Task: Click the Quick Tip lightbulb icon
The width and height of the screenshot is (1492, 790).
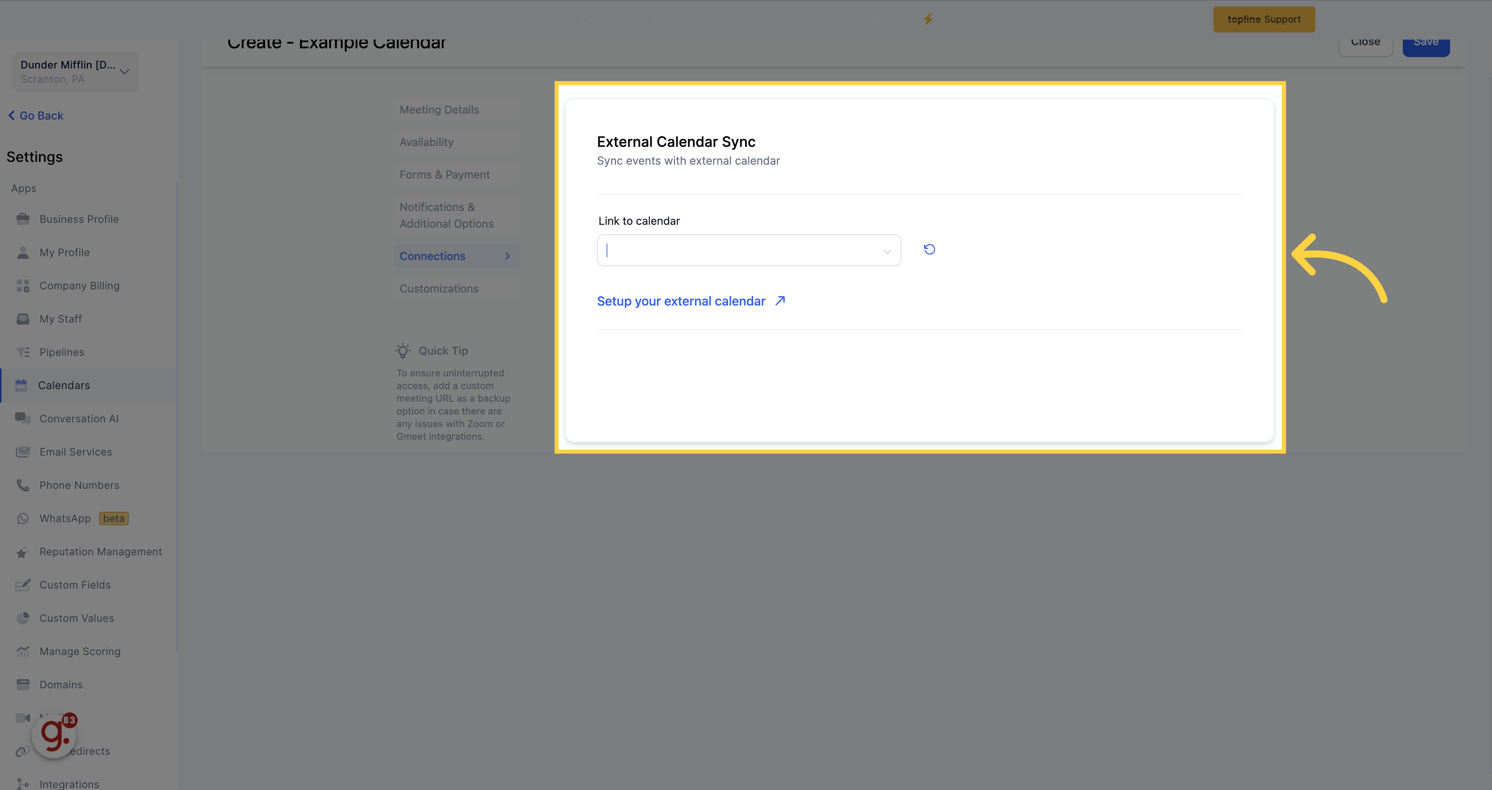Action: pos(403,351)
